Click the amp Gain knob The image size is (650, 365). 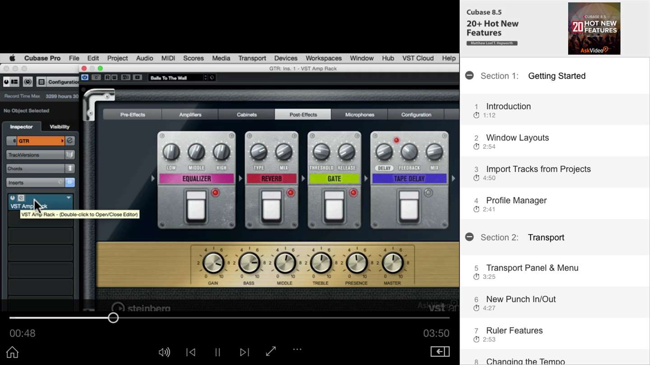[213, 263]
